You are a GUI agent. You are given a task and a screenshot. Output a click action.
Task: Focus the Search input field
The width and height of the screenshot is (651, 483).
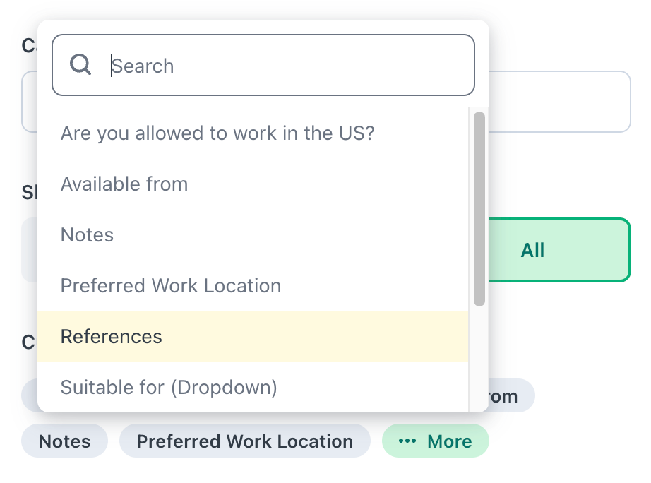(263, 65)
